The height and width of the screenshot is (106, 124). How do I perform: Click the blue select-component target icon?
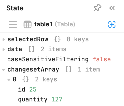point(112,24)
